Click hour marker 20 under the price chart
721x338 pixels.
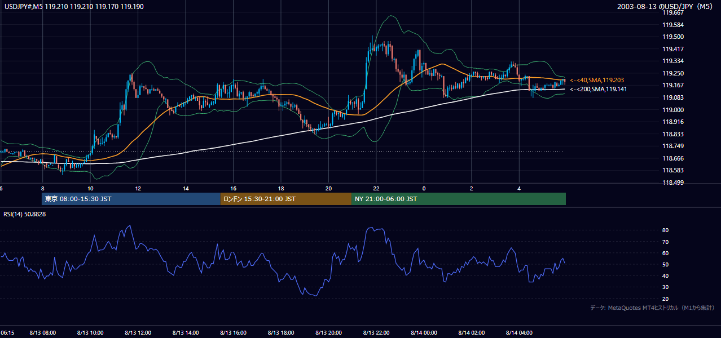pyautogui.click(x=328, y=188)
